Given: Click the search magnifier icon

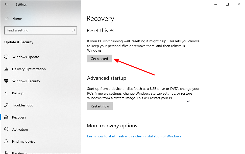Looking at the screenshot, I should click(73, 30).
